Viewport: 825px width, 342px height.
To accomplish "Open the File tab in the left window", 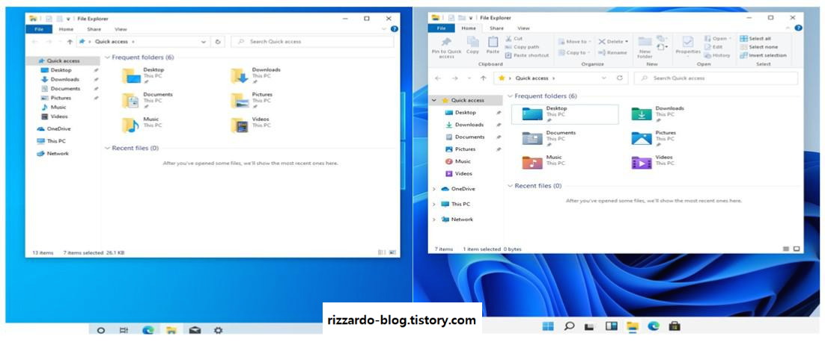I will click(x=38, y=29).
